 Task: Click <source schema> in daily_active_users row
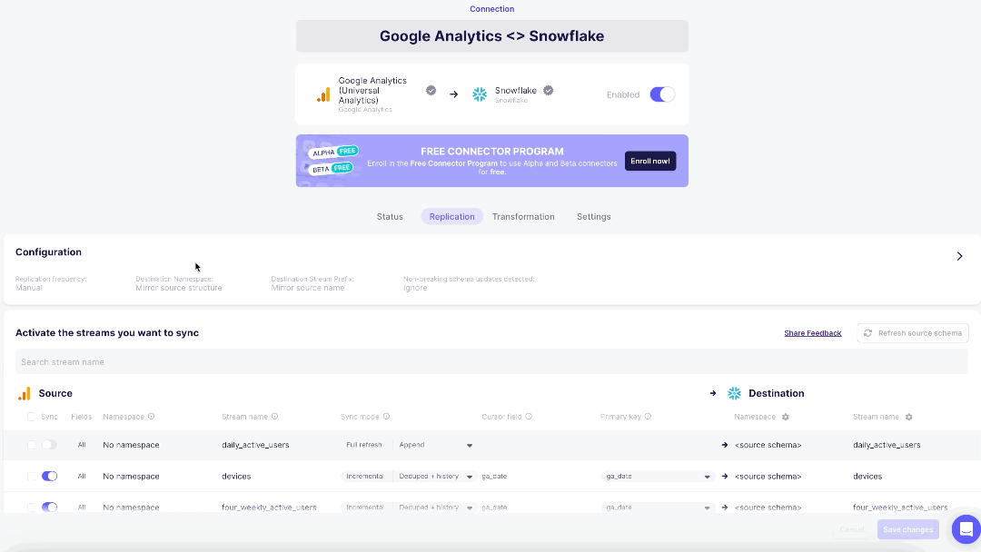pos(768,445)
